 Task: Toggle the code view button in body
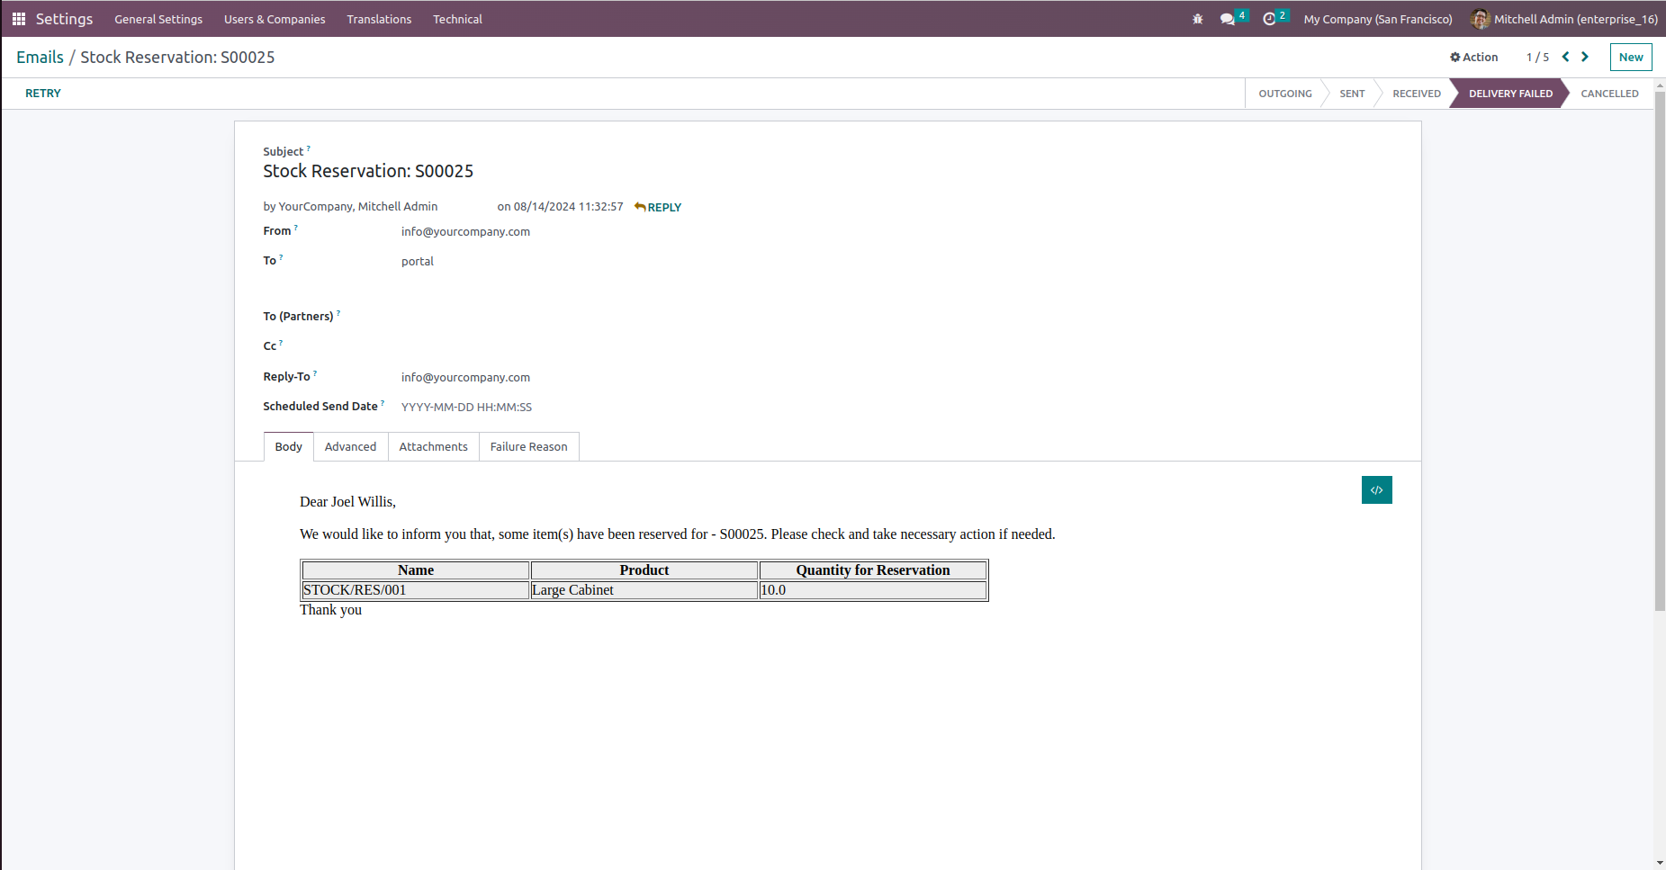click(x=1376, y=490)
